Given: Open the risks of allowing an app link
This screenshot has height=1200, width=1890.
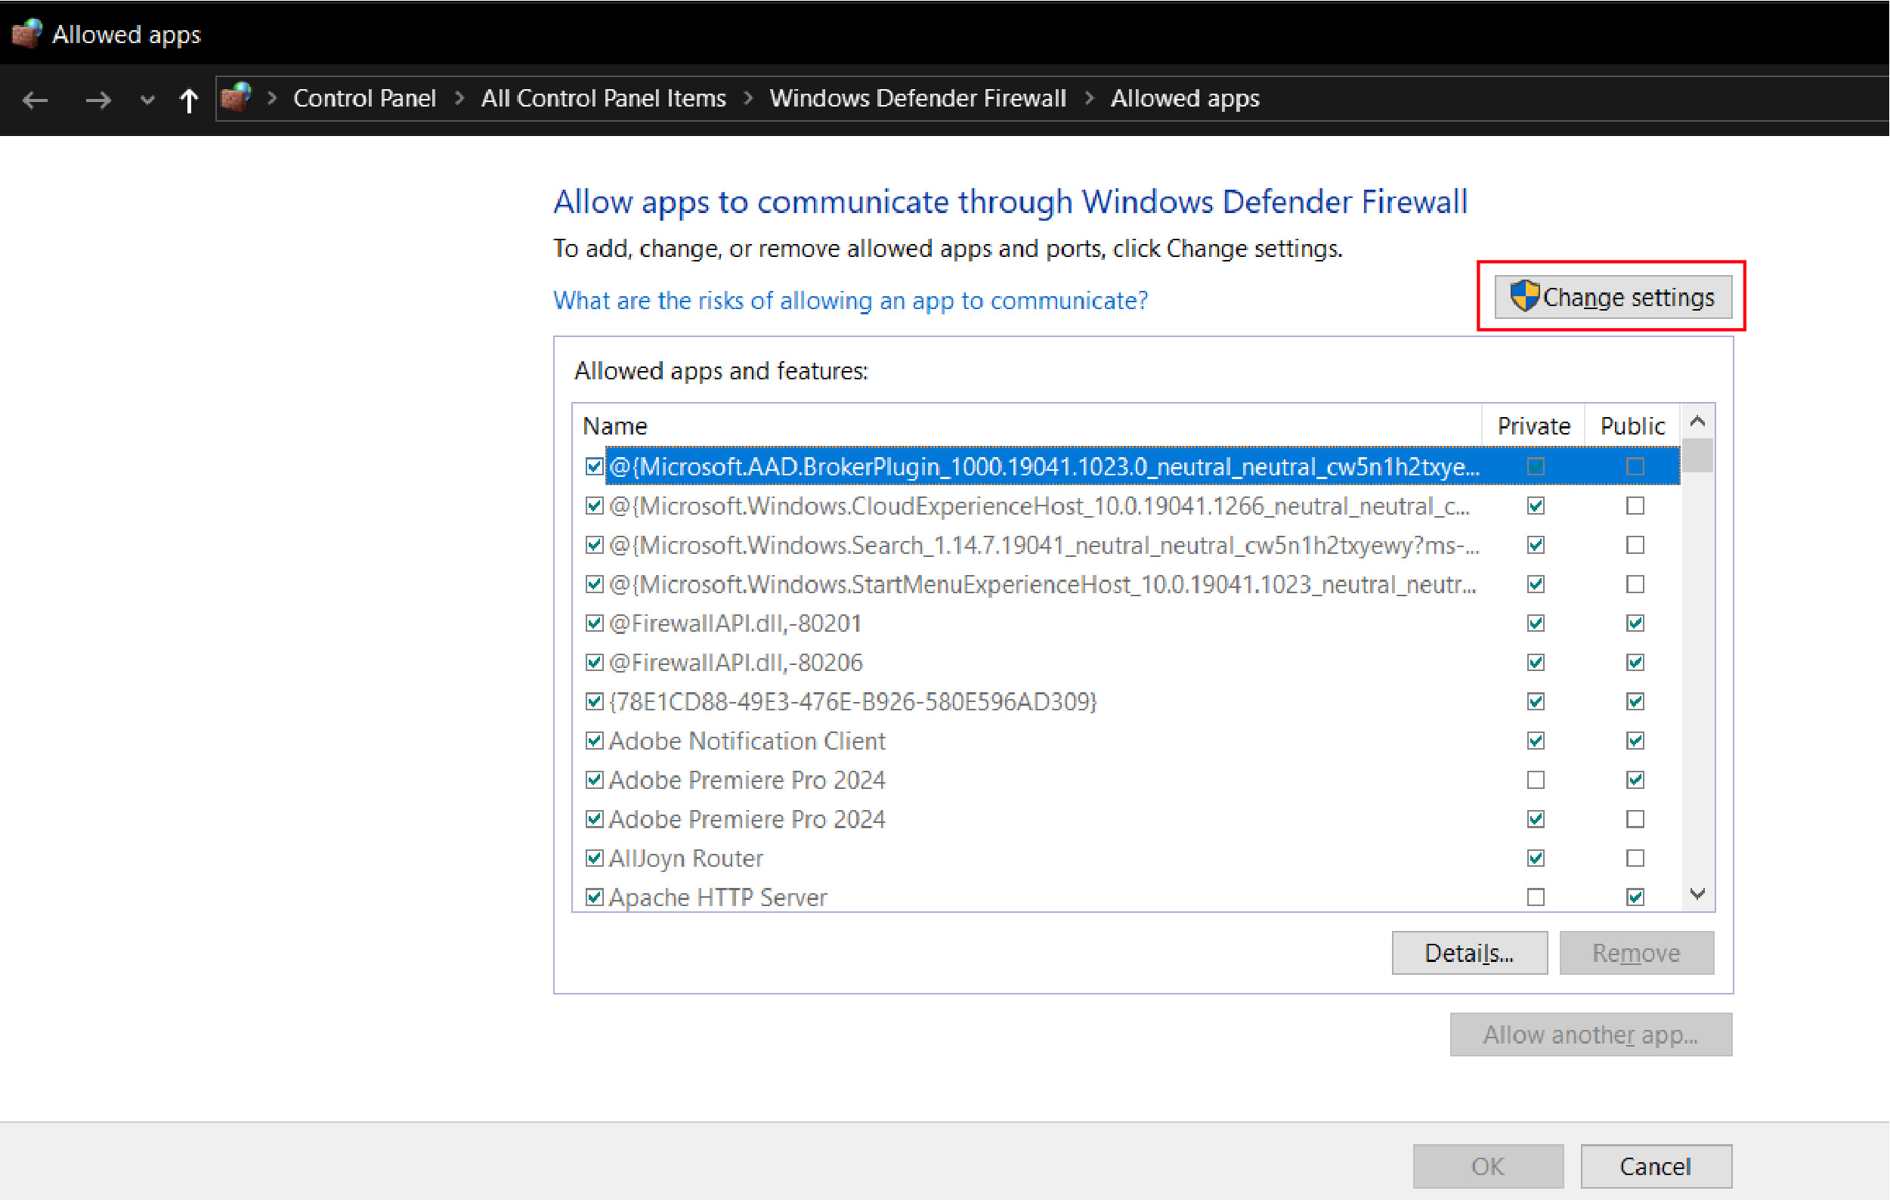Looking at the screenshot, I should [850, 301].
